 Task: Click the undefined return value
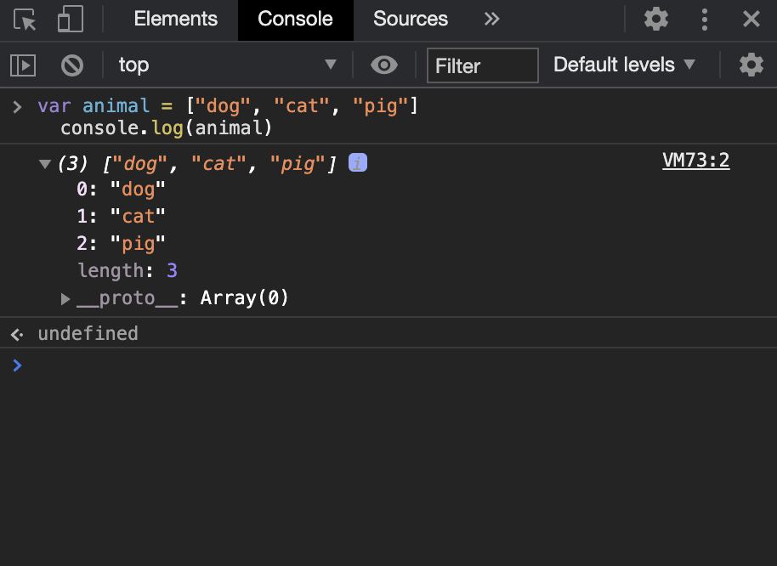[x=88, y=333]
